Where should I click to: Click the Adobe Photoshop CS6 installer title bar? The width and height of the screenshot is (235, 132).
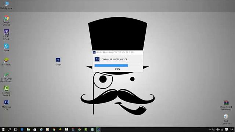[117, 52]
